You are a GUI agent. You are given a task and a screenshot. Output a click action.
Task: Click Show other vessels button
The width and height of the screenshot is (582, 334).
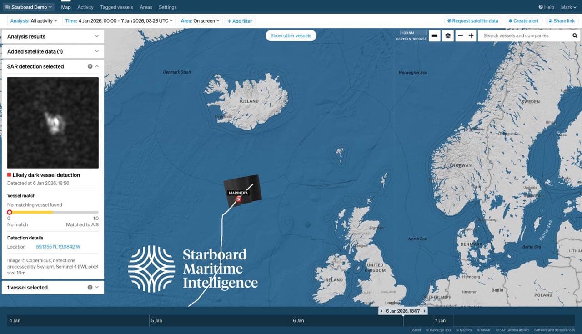[x=291, y=35]
